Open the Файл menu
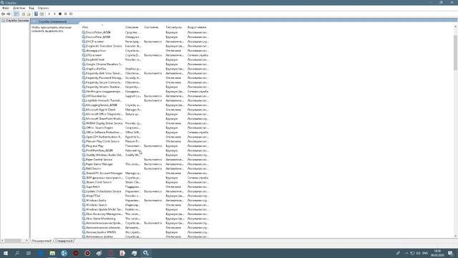Screen dimensions: 458x258 coord(6,8)
